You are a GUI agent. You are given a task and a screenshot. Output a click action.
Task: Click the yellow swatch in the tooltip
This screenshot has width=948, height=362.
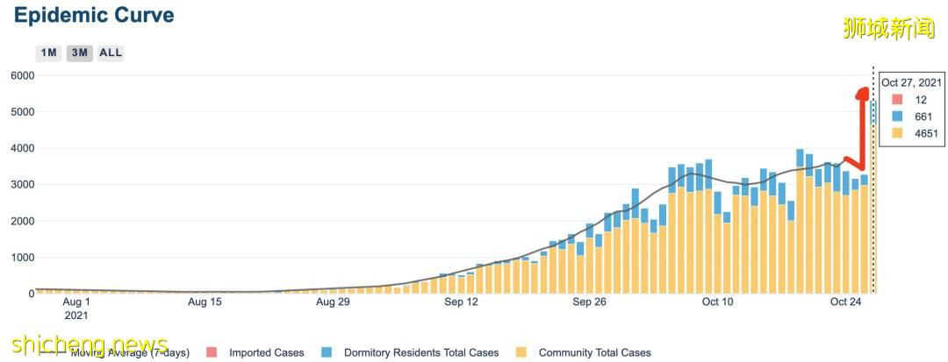pyautogui.click(x=895, y=133)
